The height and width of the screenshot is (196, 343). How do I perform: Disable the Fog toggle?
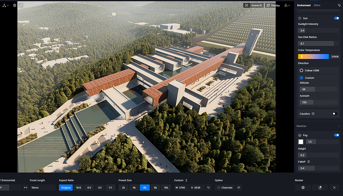[337, 135]
